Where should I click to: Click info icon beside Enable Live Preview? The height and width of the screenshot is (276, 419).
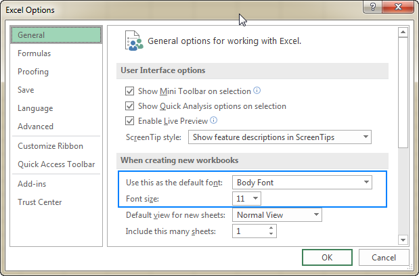(213, 120)
